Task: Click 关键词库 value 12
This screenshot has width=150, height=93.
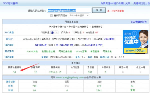Action: tap(35, 72)
